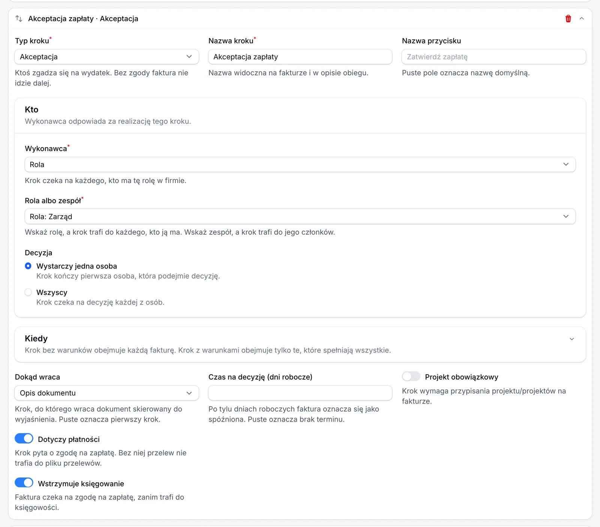
Task: Turn off the Wstrzymuje księgowanie toggle
Action: click(x=24, y=483)
